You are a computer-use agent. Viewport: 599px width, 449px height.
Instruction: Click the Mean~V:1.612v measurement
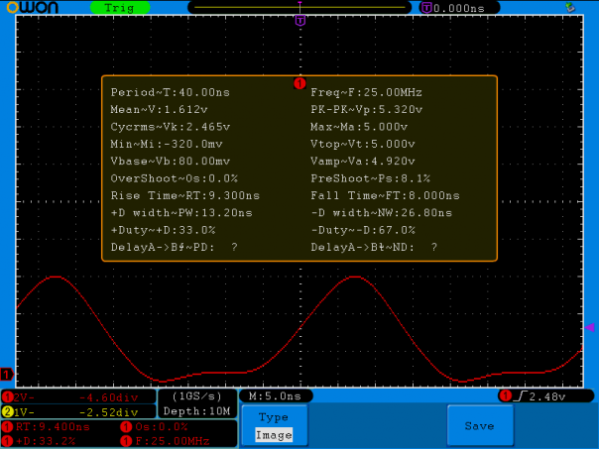[160, 110]
